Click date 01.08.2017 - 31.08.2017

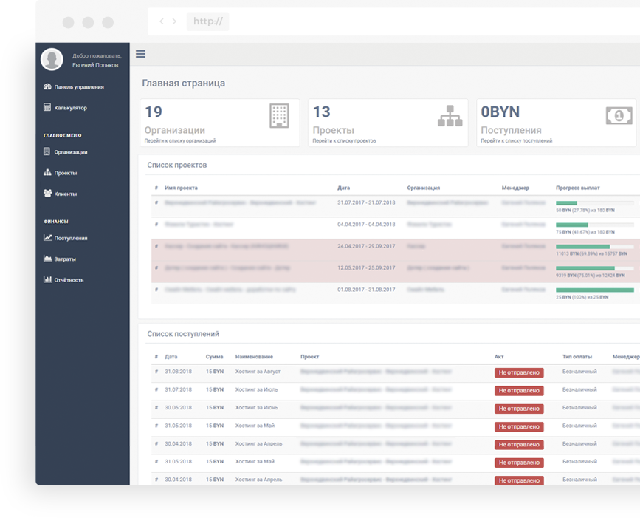(x=366, y=289)
